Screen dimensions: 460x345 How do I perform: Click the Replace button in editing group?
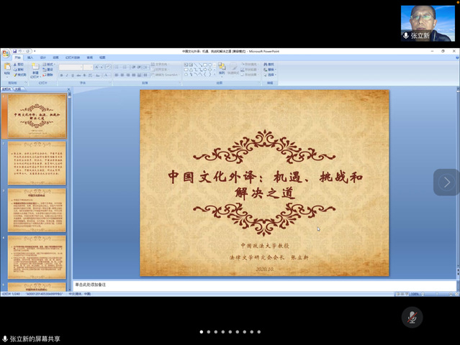tap(270, 69)
